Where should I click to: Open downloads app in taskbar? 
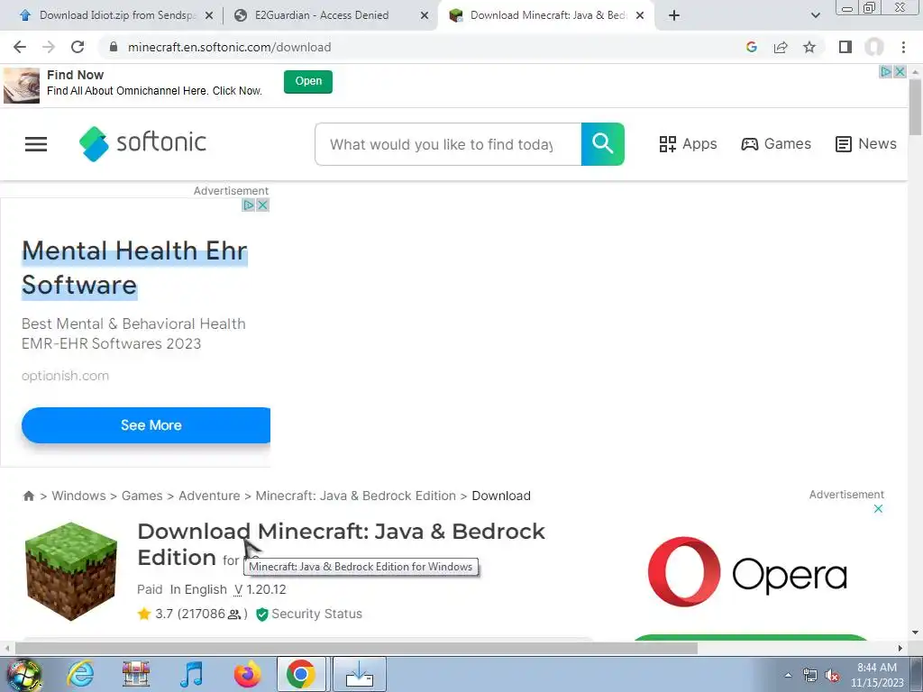click(x=360, y=674)
